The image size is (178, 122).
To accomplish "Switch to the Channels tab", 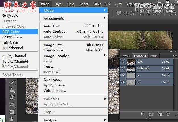I will point(140,56).
